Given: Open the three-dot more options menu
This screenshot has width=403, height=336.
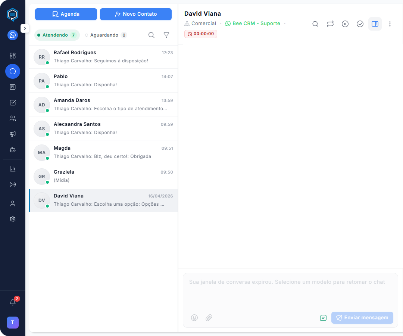Looking at the screenshot, I should click(x=390, y=24).
